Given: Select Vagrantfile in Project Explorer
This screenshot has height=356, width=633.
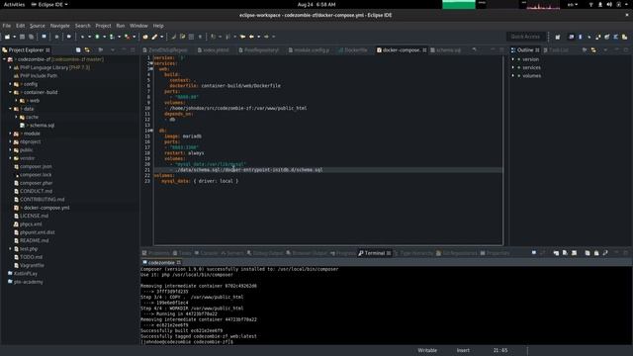Looking at the screenshot, I should 32,265.
